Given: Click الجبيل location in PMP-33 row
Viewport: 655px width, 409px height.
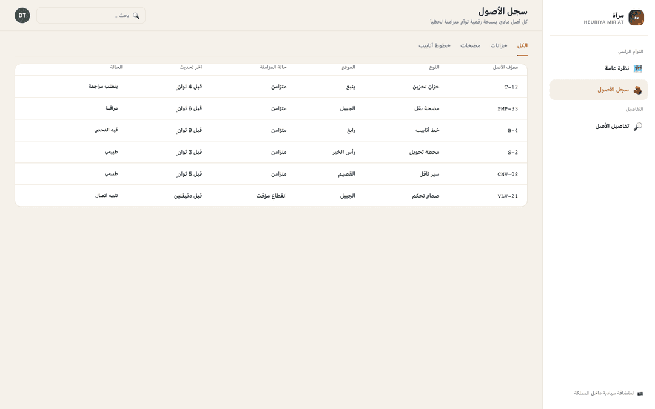Looking at the screenshot, I should pyautogui.click(x=348, y=108).
